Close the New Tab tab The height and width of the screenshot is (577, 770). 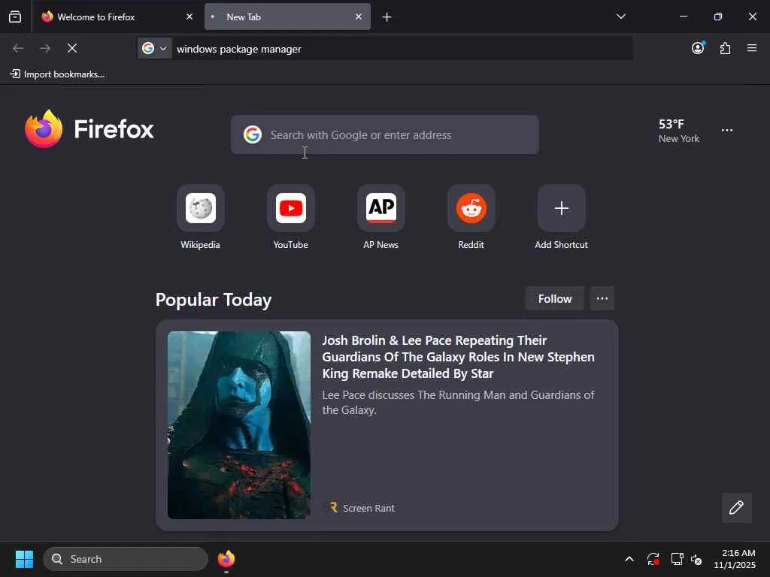[x=359, y=17]
